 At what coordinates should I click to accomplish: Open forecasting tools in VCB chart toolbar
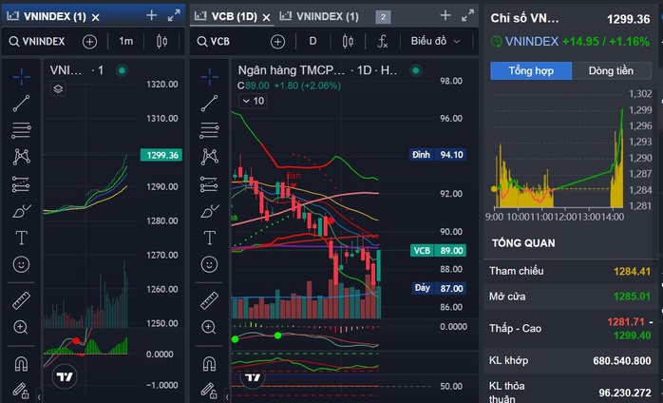[x=209, y=184]
